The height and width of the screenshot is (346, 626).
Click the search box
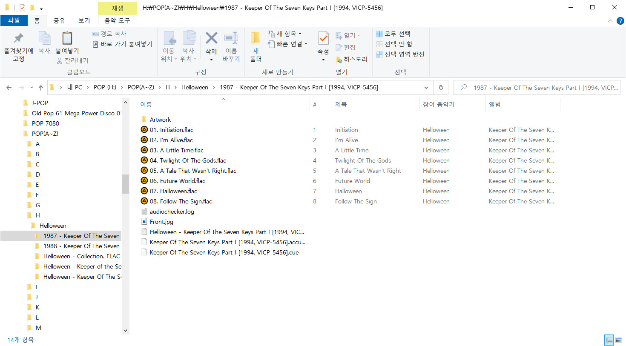(537, 88)
